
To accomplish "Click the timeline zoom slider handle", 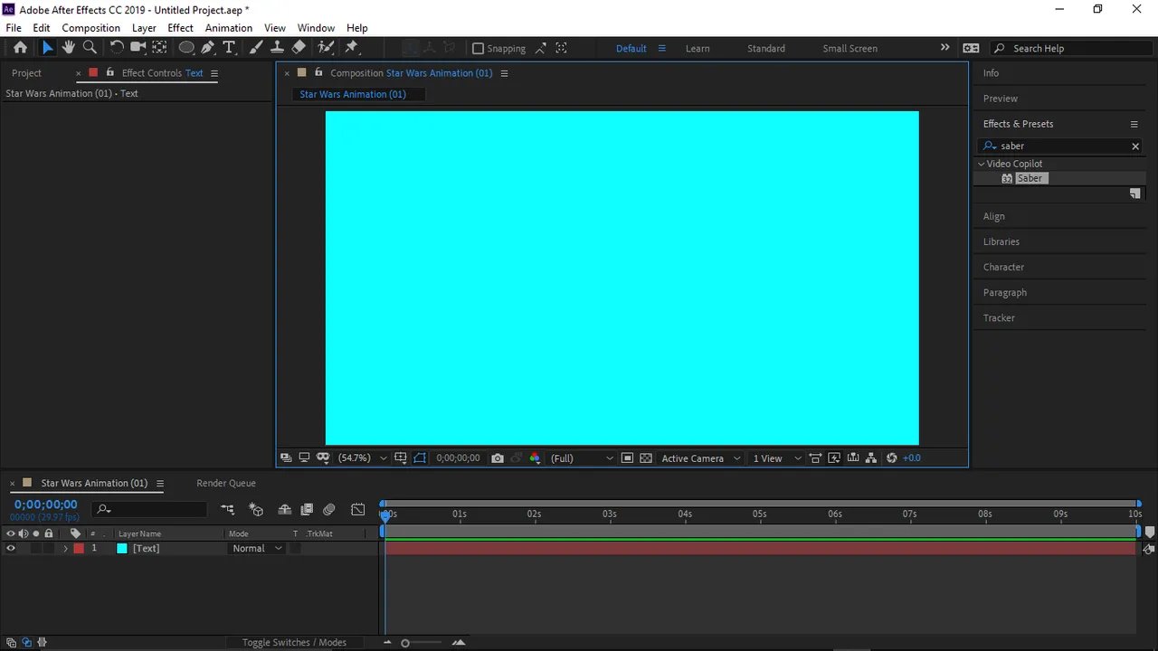I will 405,643.
